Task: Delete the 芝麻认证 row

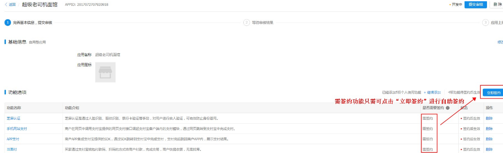Action: 489,118
